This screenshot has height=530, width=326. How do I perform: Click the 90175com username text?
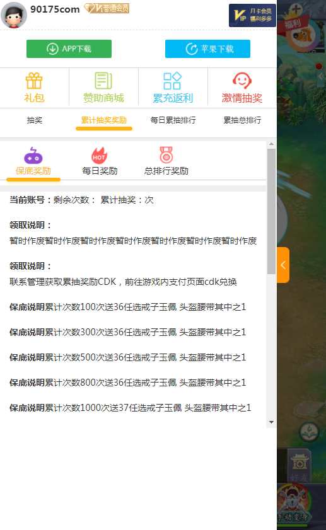coord(55,9)
